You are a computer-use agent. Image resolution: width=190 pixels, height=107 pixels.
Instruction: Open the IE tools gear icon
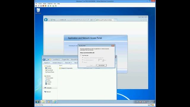[146, 20]
